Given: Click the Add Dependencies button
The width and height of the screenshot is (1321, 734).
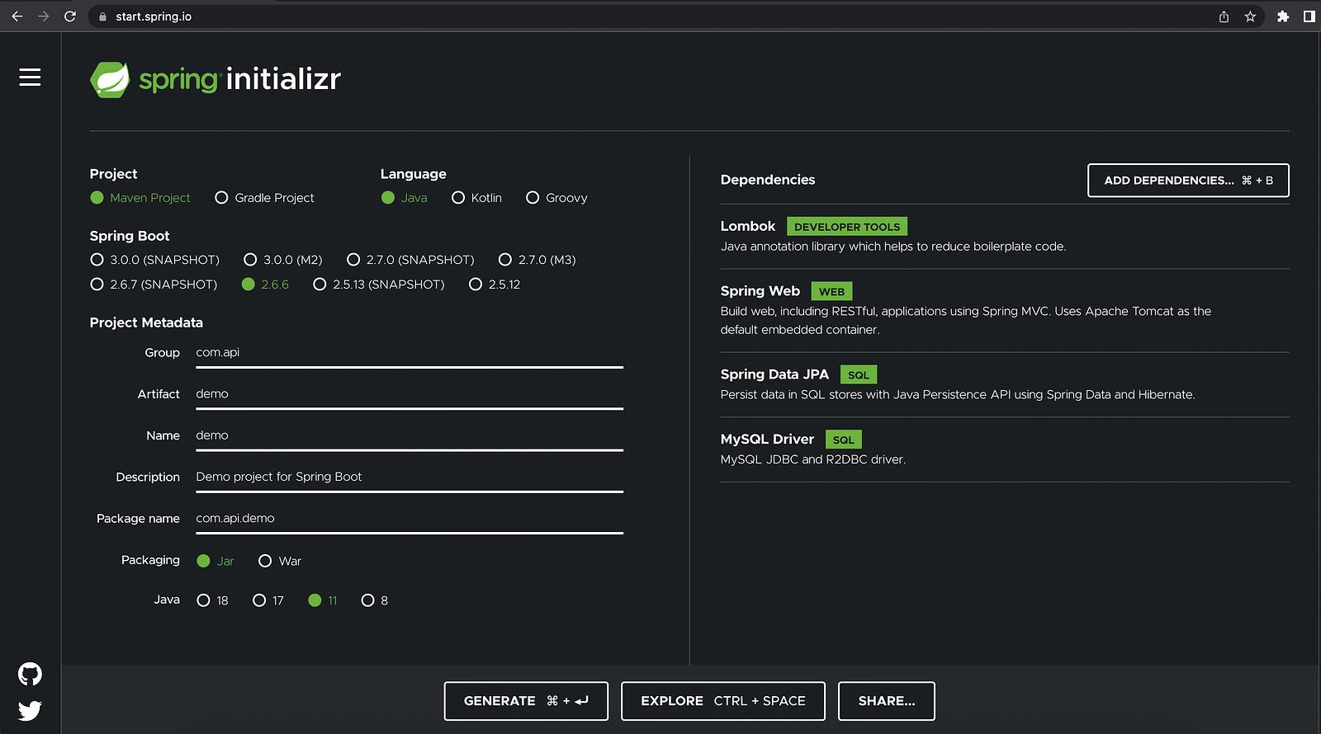Looking at the screenshot, I should coord(1188,181).
